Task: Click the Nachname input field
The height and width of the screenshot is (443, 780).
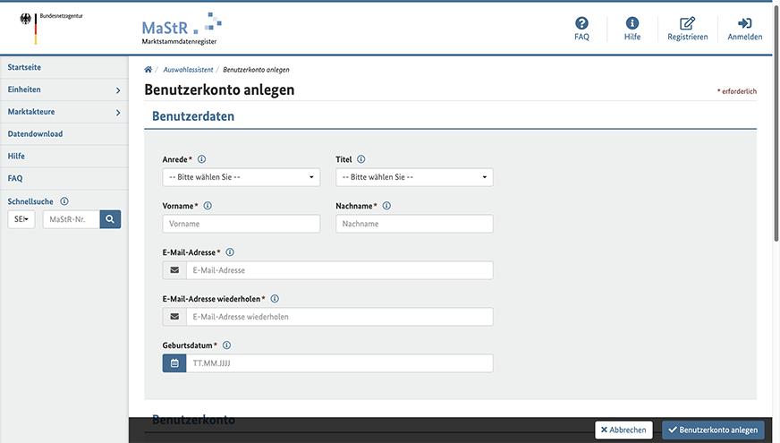Action: tap(414, 224)
